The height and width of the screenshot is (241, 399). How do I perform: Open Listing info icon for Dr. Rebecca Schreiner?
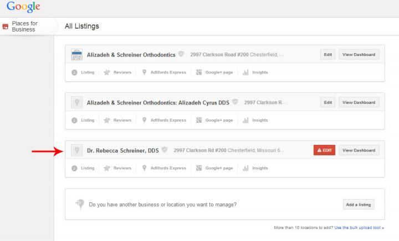74,168
